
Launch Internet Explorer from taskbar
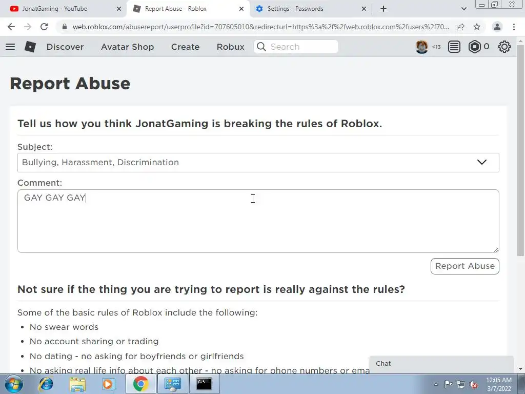(x=46, y=384)
